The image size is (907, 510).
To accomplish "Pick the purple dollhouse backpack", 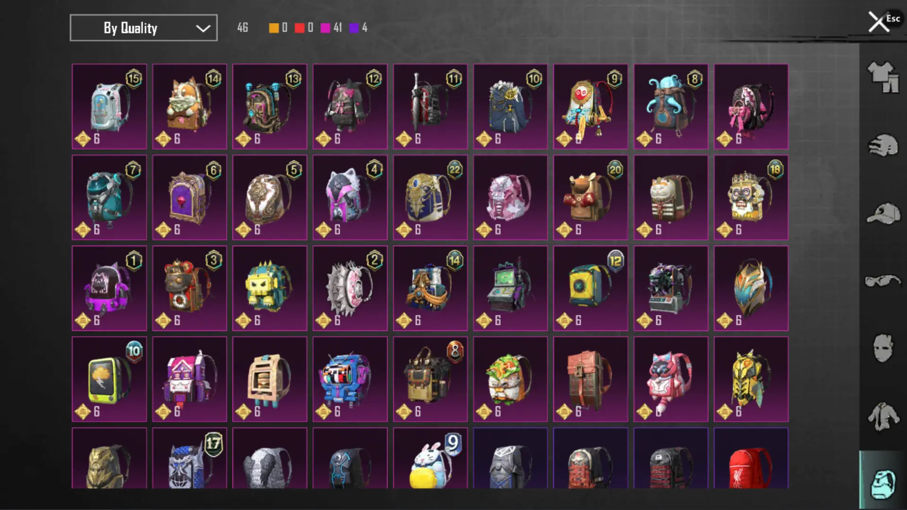I will coord(189,379).
